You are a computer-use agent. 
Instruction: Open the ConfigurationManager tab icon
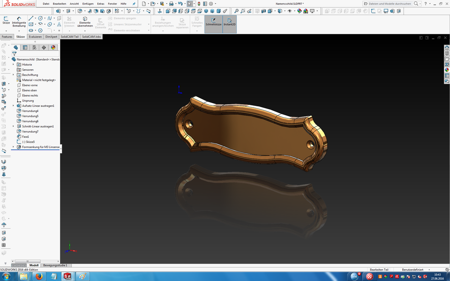pyautogui.click(x=34, y=47)
